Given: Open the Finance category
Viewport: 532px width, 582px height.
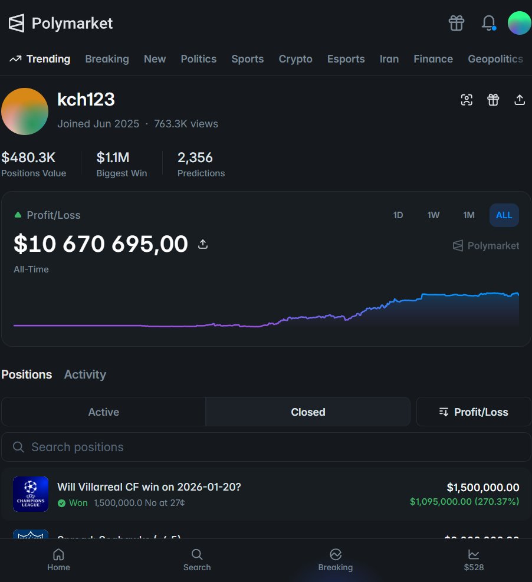Looking at the screenshot, I should pyautogui.click(x=434, y=59).
